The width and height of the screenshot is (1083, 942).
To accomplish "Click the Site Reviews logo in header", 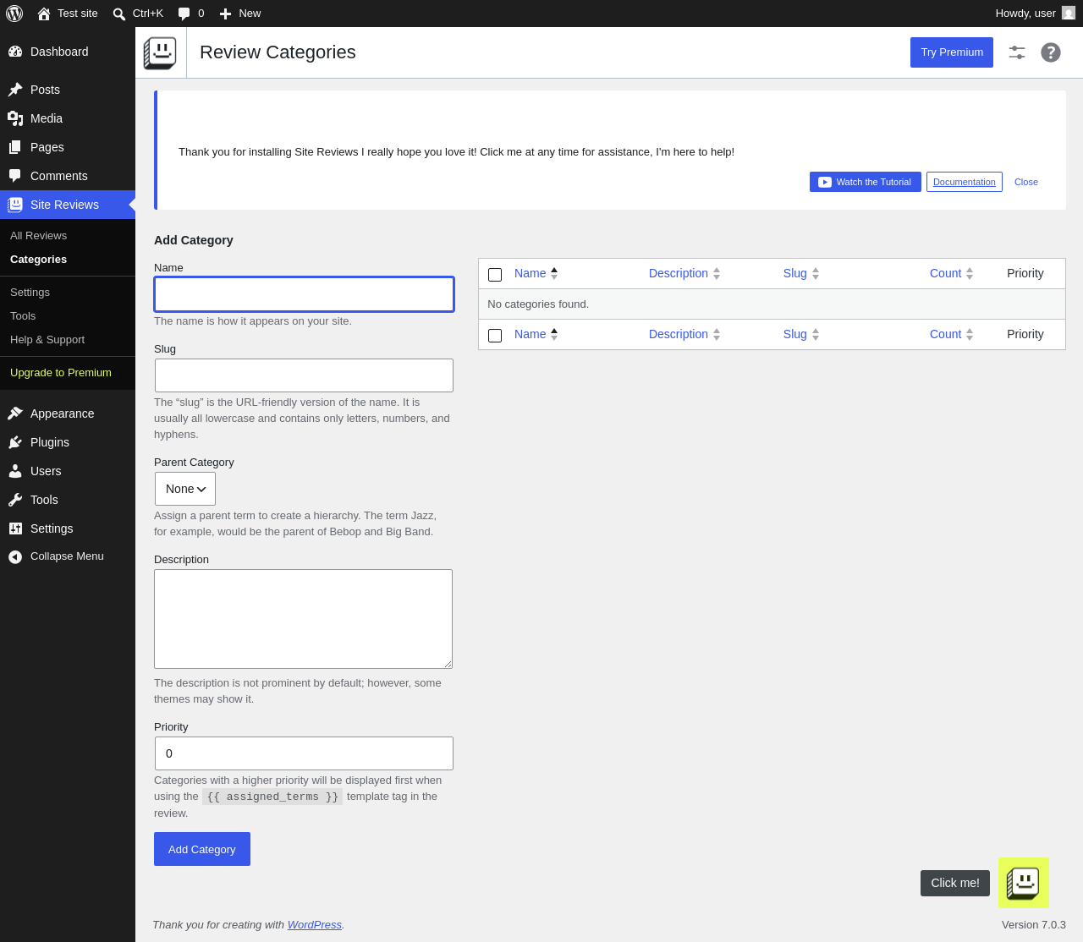I will click(160, 52).
